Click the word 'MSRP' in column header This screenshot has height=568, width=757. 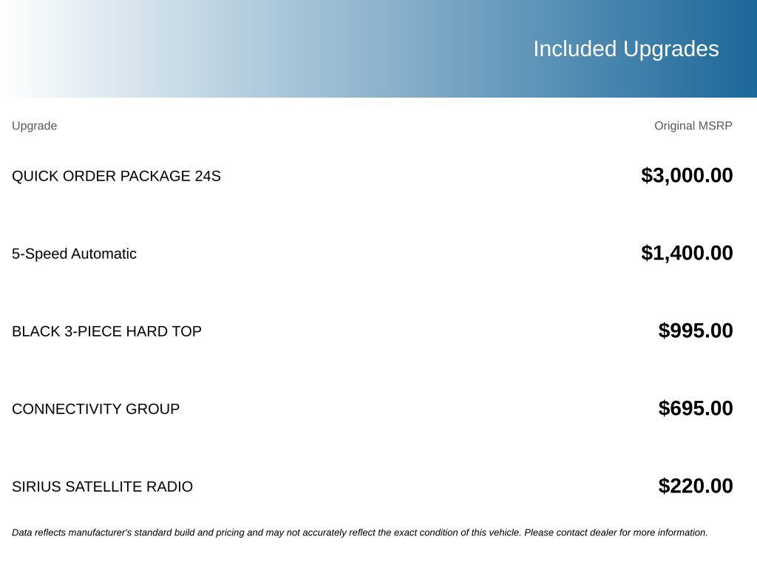[715, 126]
